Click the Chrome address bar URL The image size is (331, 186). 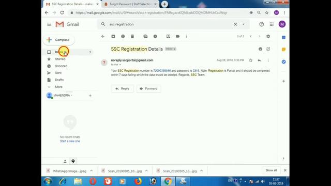click(152, 12)
